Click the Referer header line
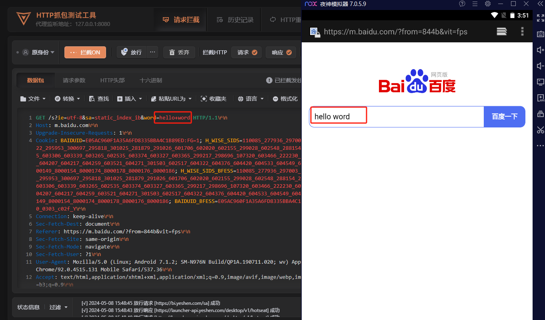The image size is (545, 320). 113,232
